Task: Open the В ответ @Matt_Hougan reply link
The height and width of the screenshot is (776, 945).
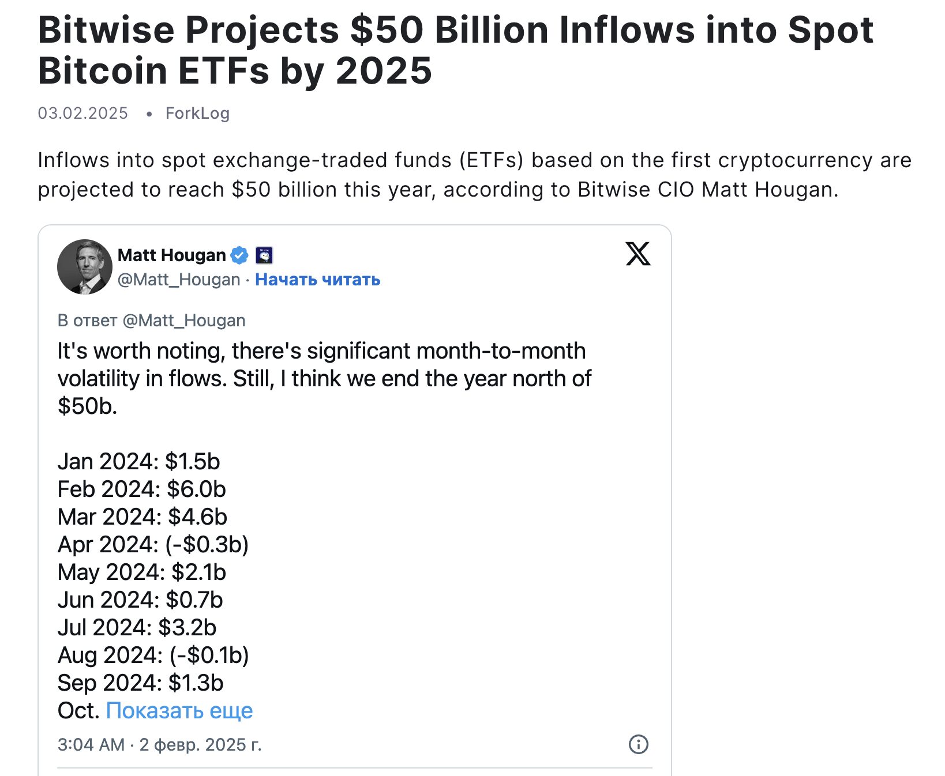Action: (151, 321)
